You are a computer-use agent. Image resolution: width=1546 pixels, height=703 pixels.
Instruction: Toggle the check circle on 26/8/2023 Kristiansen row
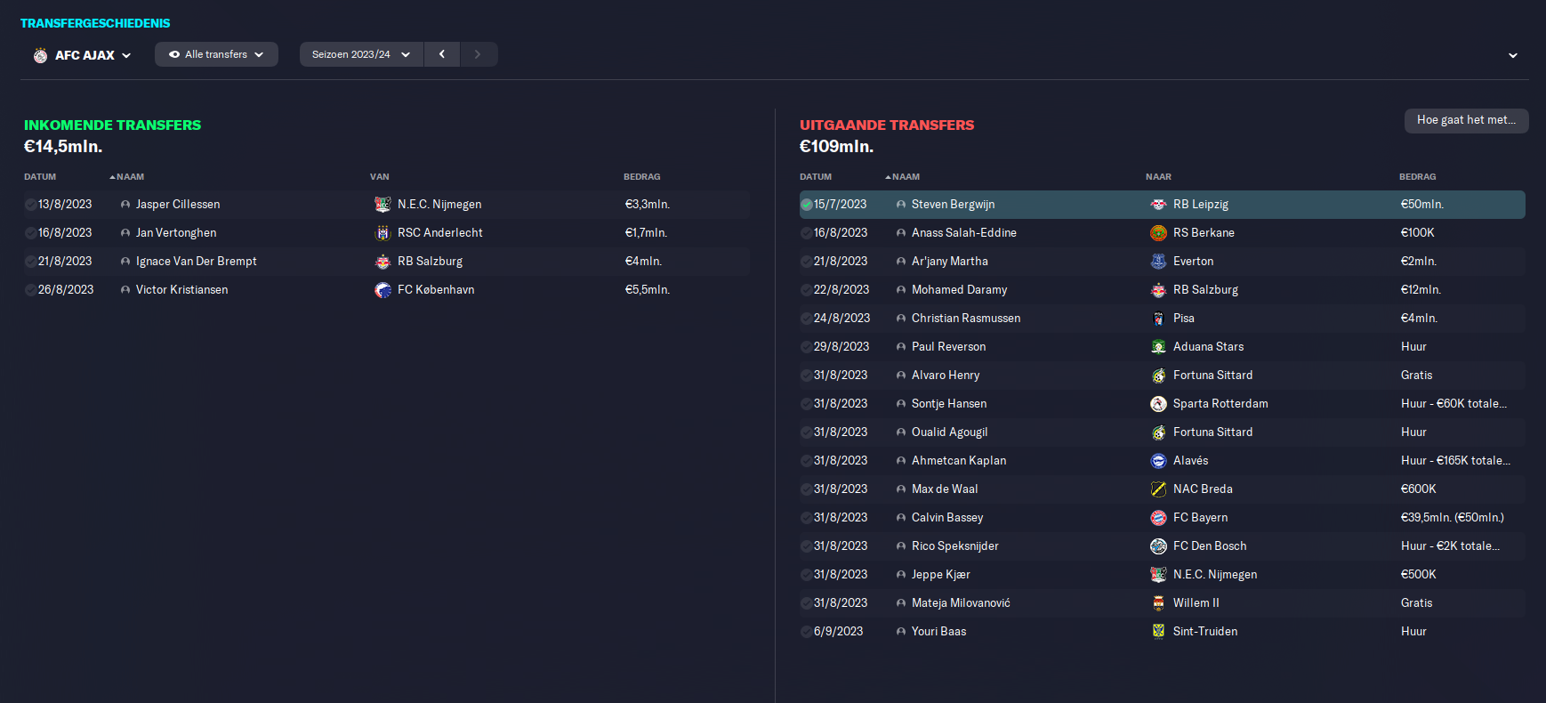pos(30,290)
